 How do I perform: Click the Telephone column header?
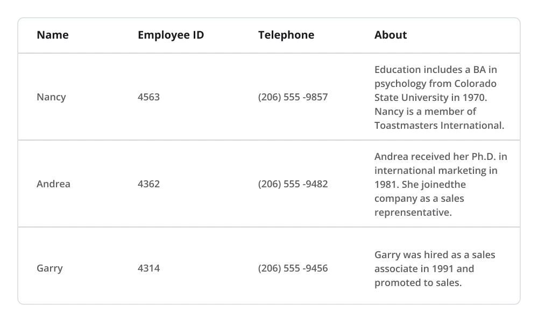click(x=286, y=35)
